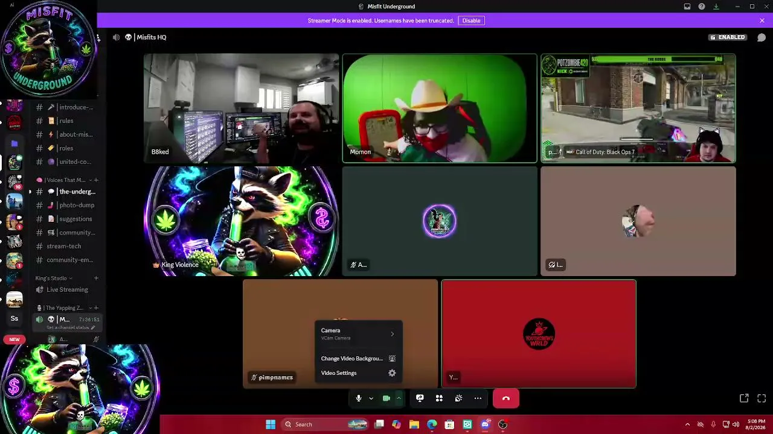The image size is (773, 434).
Task: Click the taskbar Search box
Action: [x=326, y=424]
